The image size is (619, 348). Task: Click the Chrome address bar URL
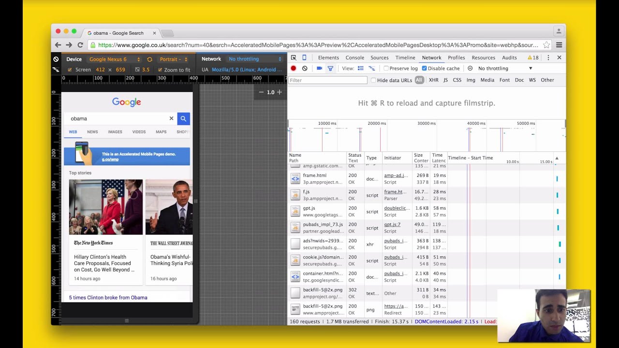(x=318, y=45)
